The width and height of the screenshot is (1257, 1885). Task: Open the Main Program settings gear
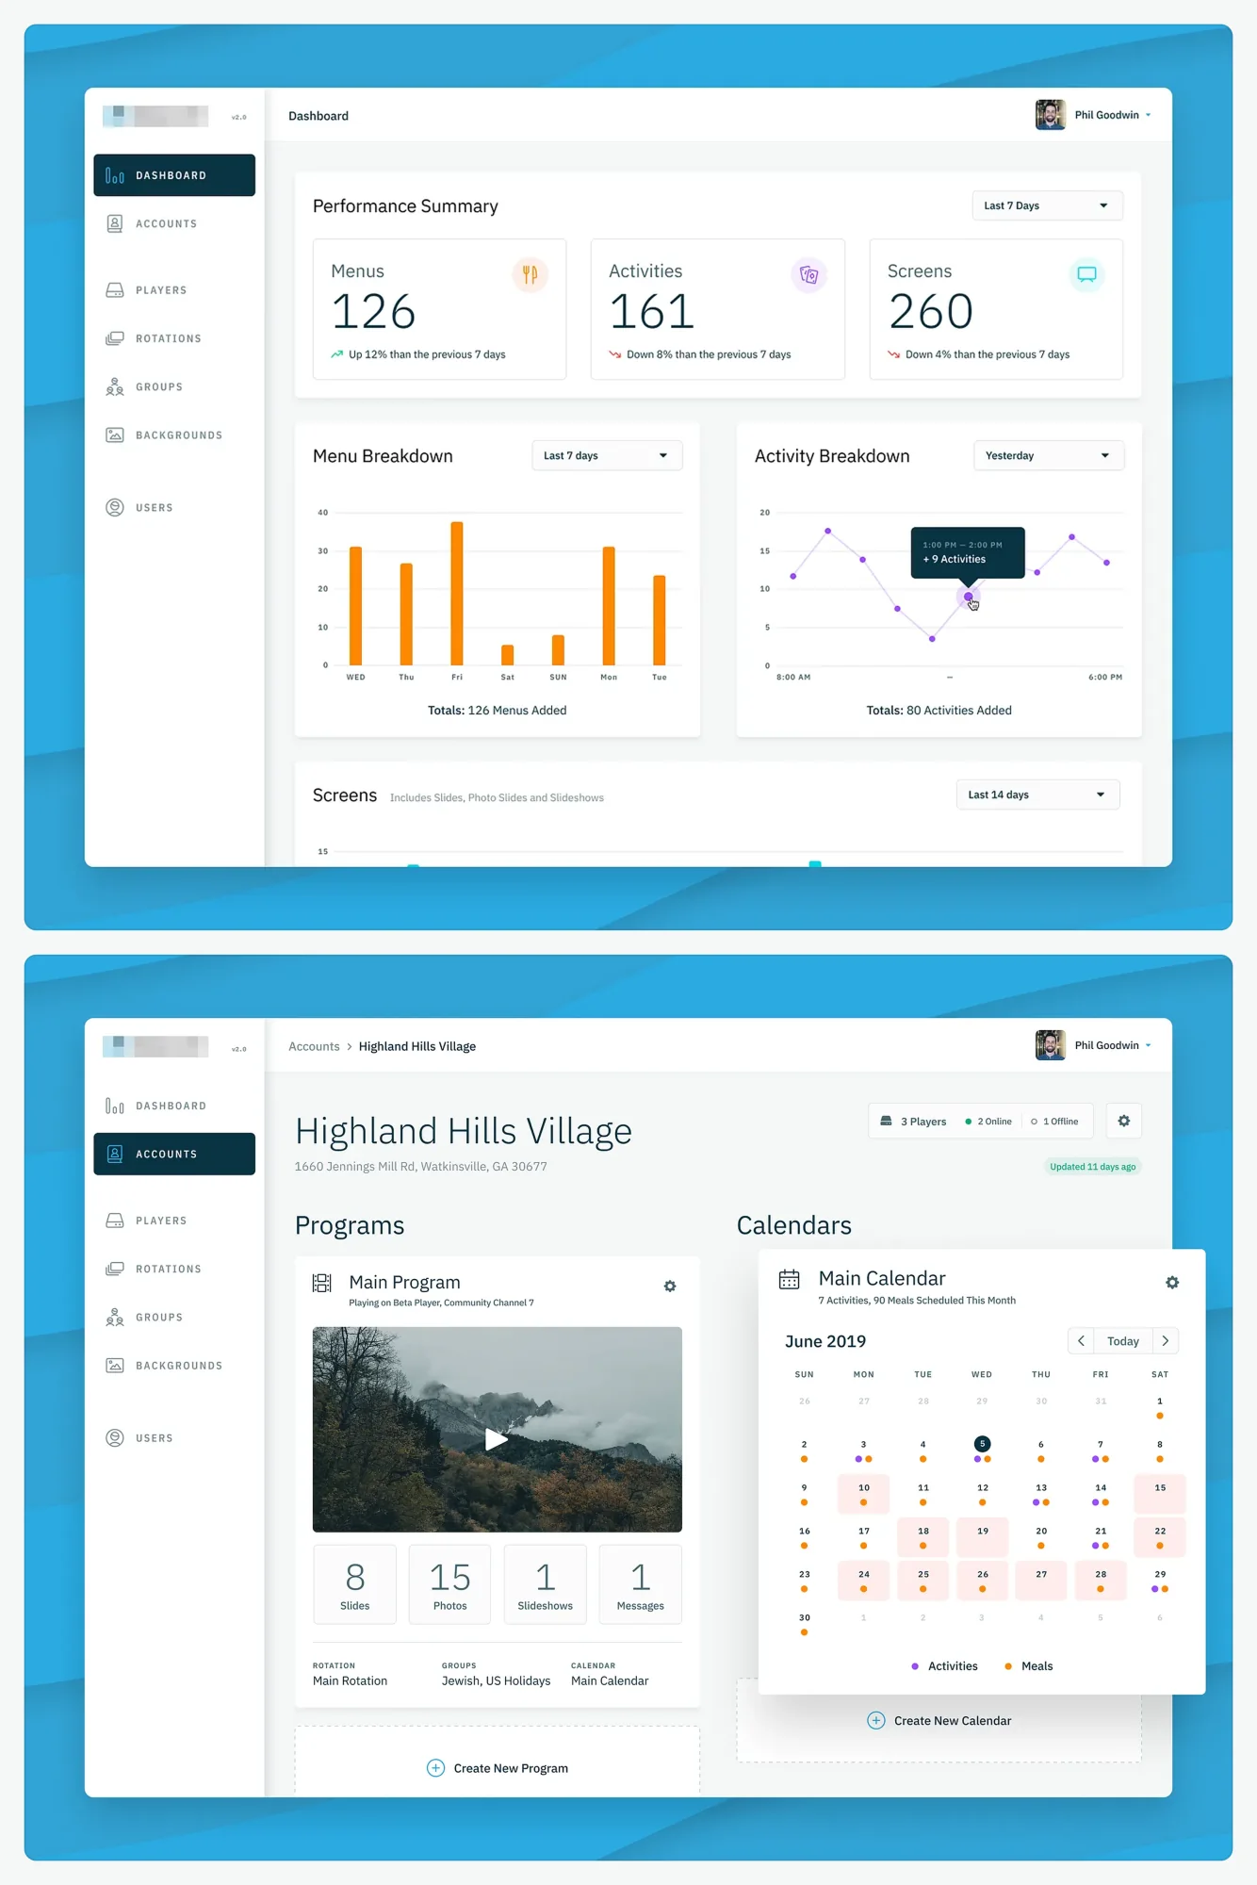(670, 1287)
